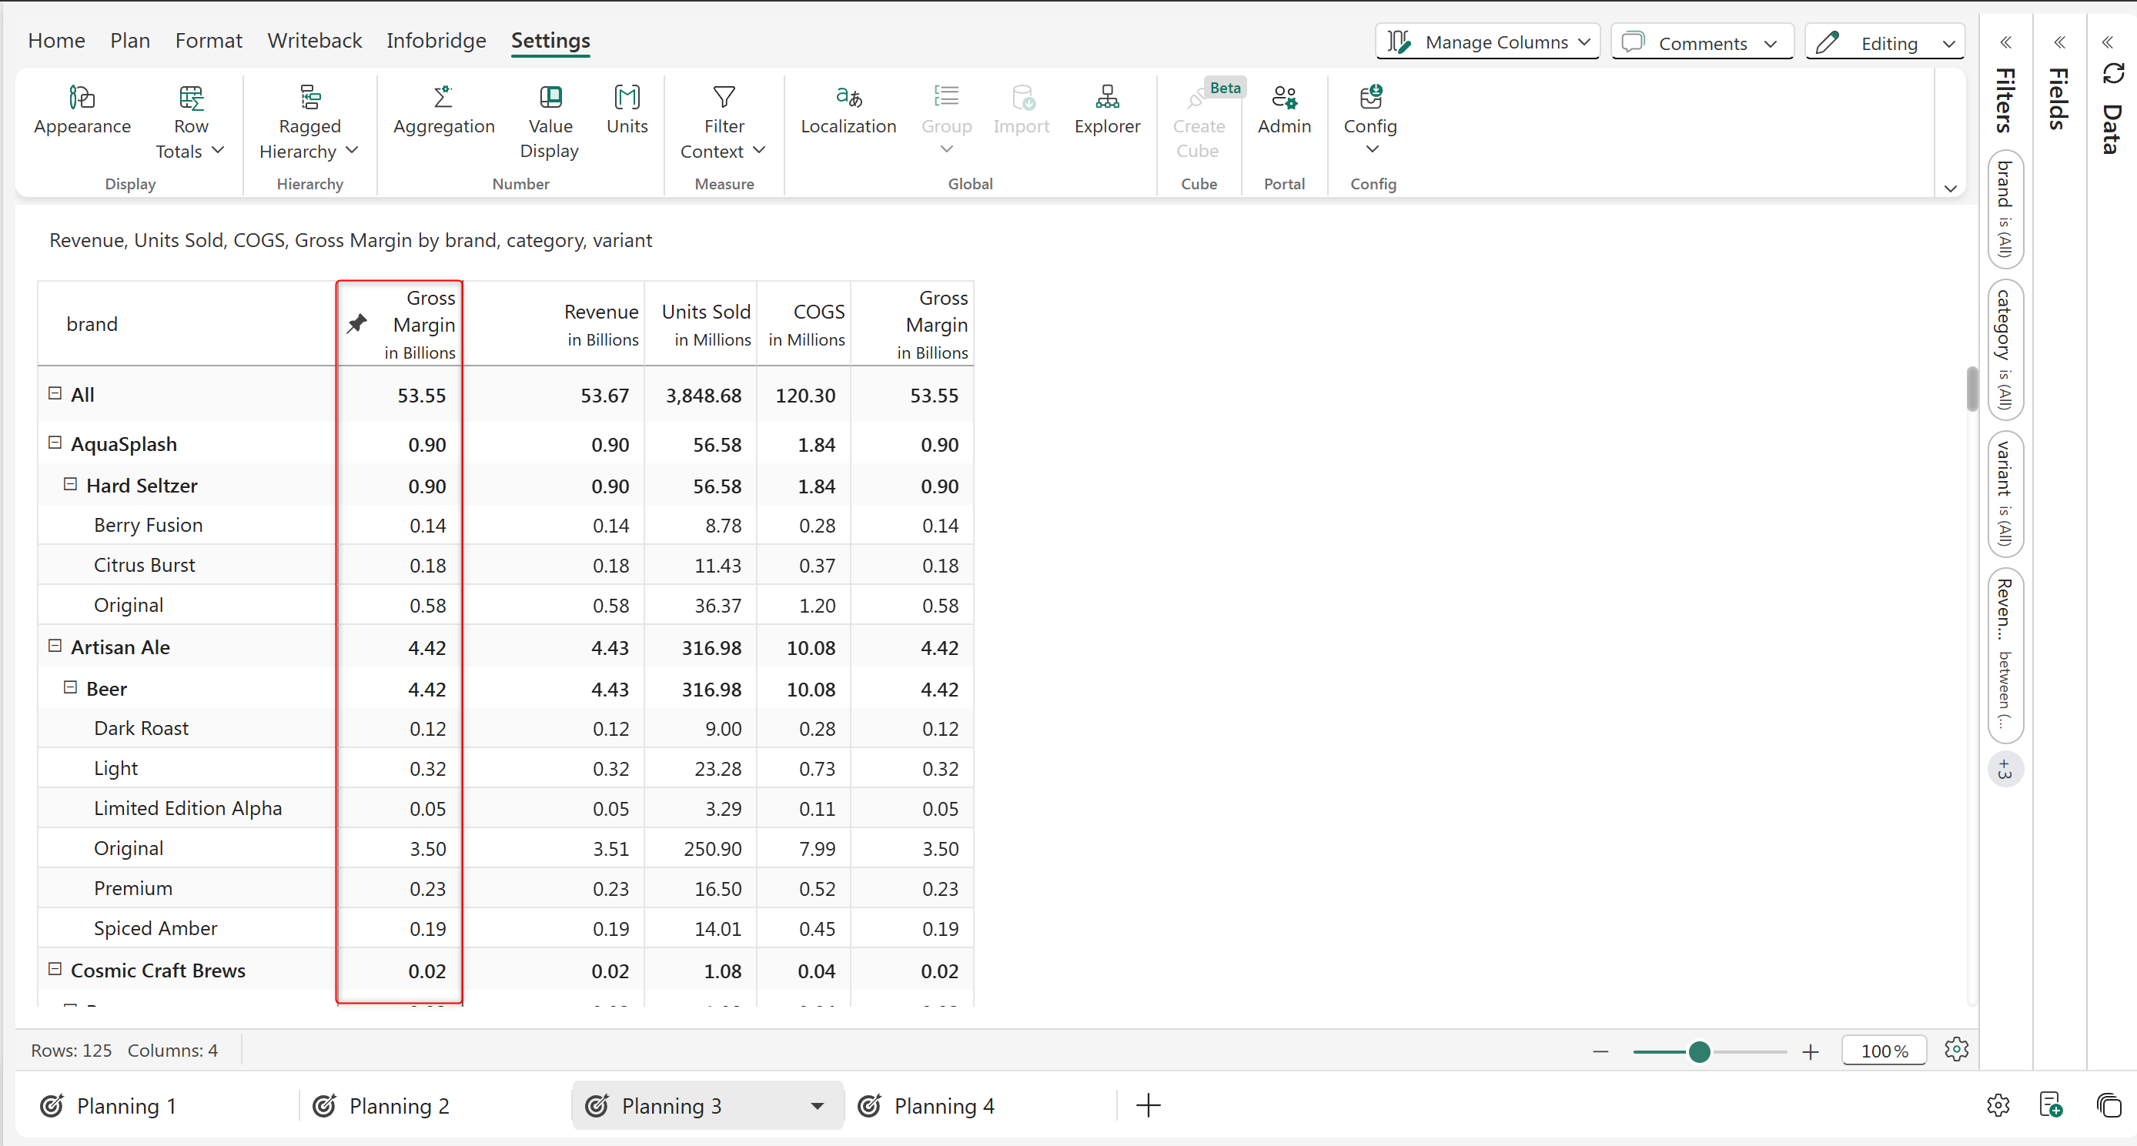Collapse the Artisan Ale row

[x=55, y=646]
